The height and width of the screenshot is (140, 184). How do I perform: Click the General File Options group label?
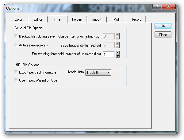[x=29, y=28]
